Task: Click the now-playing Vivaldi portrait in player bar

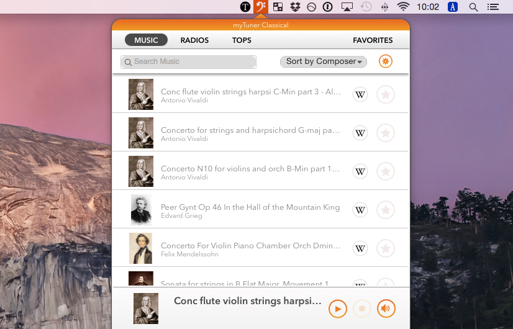Action: click(146, 309)
